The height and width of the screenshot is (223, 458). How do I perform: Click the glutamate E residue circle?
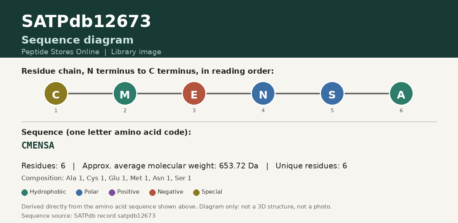pos(194,94)
